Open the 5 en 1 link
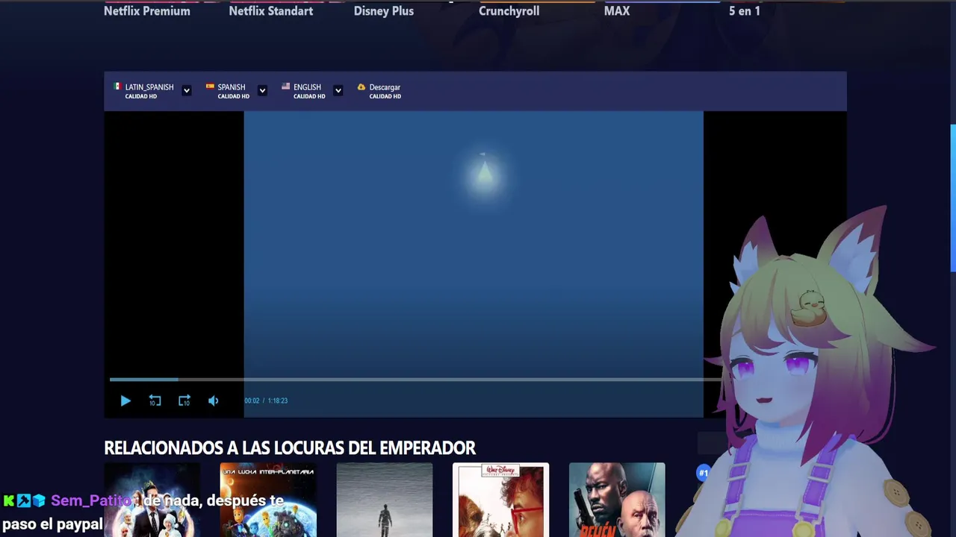This screenshot has width=956, height=537. (x=745, y=11)
